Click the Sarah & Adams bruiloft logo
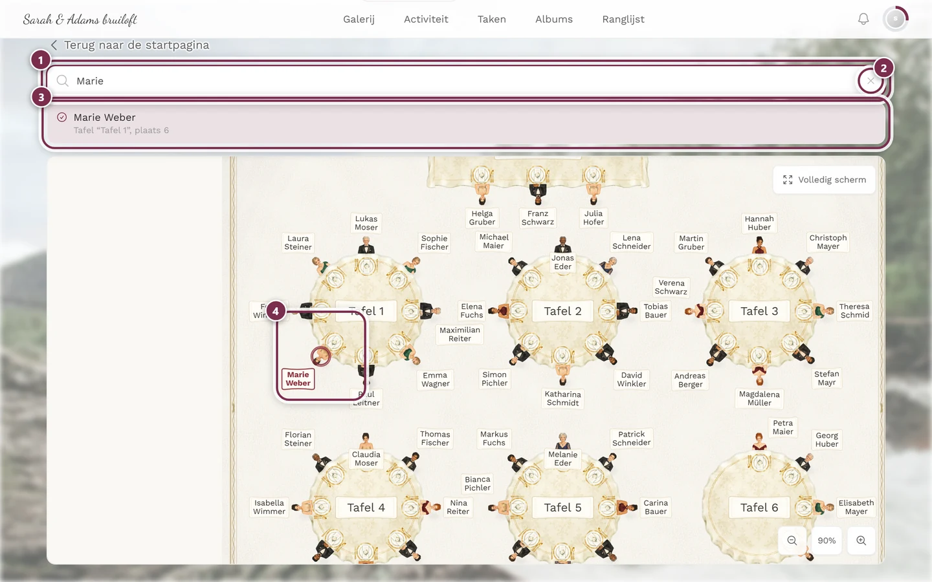This screenshot has width=932, height=582. [x=80, y=19]
